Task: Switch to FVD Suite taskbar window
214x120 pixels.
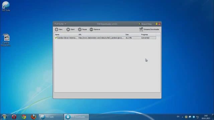Action: click(51, 117)
